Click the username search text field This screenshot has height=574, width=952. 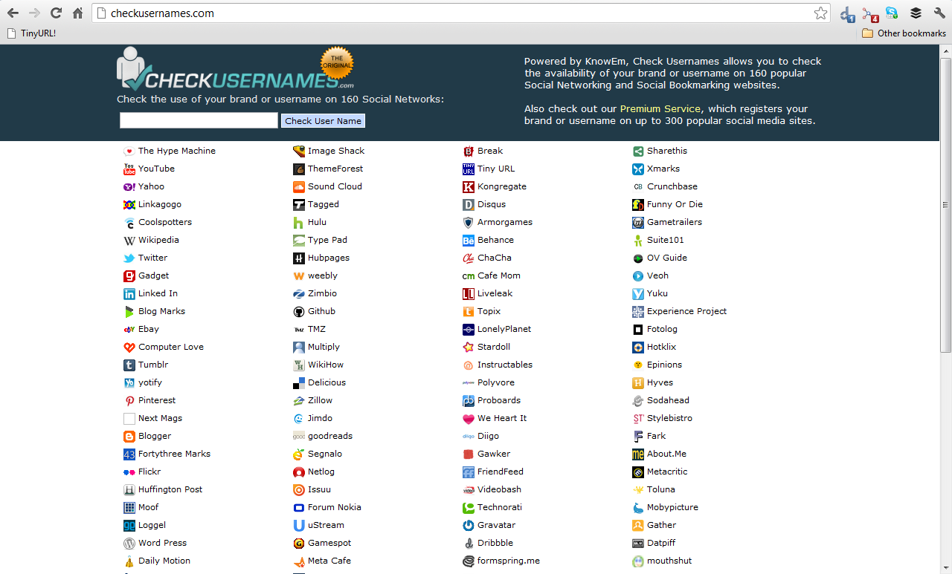click(x=199, y=120)
